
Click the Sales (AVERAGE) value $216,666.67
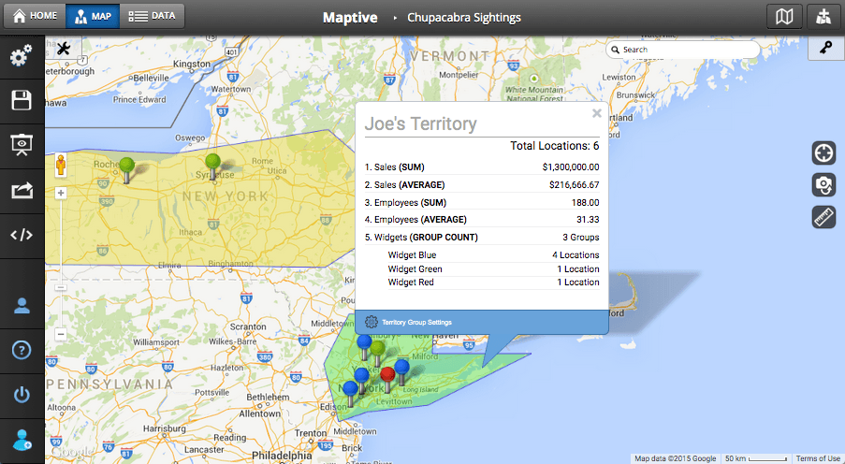pos(574,185)
